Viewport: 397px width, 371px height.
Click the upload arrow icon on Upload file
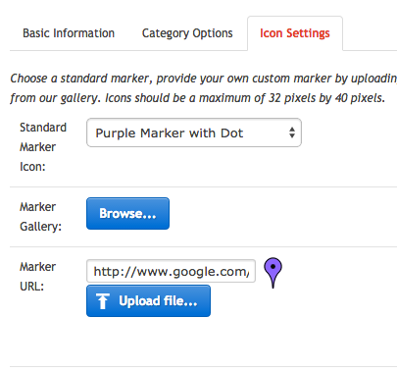(103, 301)
